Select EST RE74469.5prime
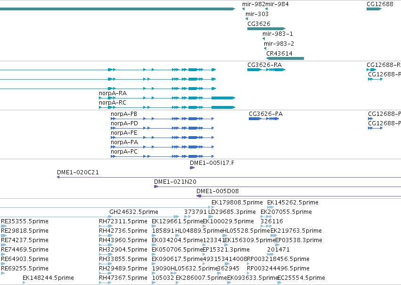The width and height of the screenshot is (401, 285). tap(25, 250)
